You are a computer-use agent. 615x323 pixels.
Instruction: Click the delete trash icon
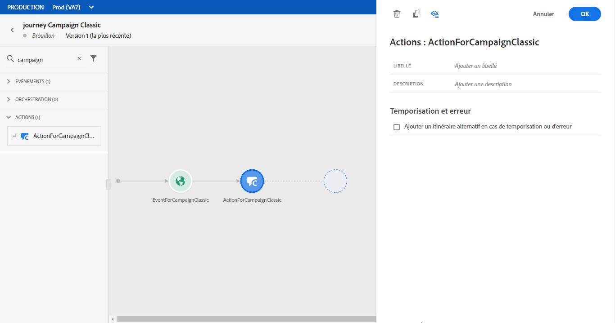[x=397, y=14]
